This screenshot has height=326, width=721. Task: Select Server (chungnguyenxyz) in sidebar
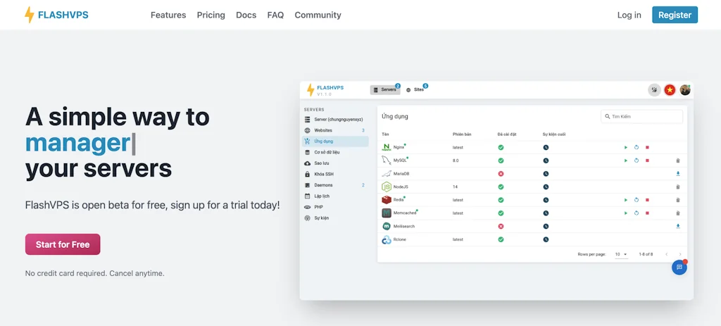[335, 120]
